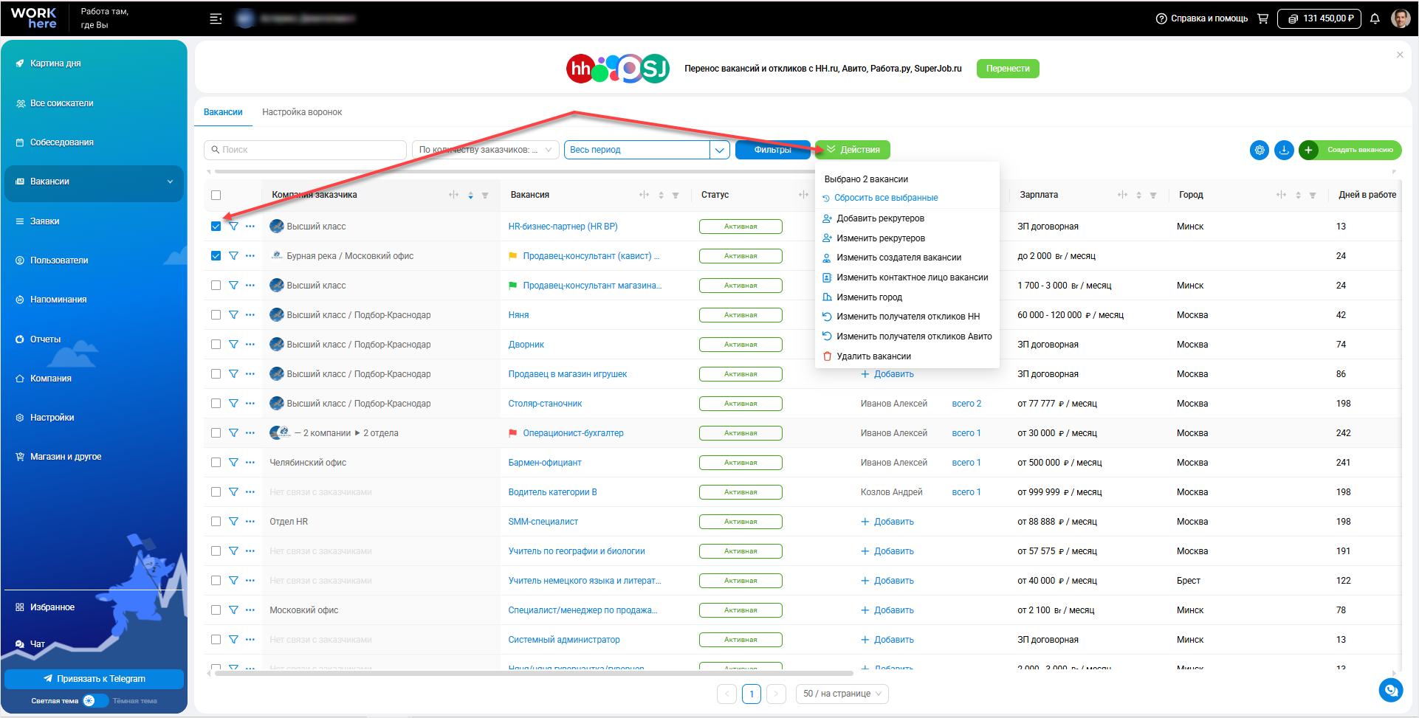Toggle select-all checkbox in table header
Image resolution: width=1419 pixels, height=718 pixels.
tap(216, 196)
